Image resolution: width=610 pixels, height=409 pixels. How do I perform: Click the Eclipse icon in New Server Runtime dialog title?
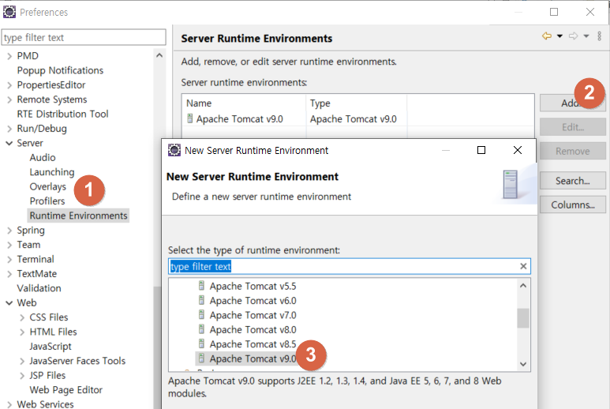174,150
